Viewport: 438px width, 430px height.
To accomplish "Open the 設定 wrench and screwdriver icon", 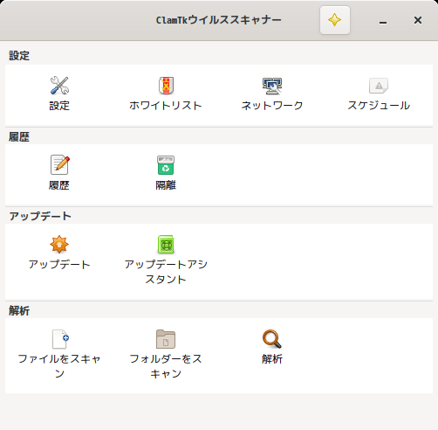I will 59,86.
